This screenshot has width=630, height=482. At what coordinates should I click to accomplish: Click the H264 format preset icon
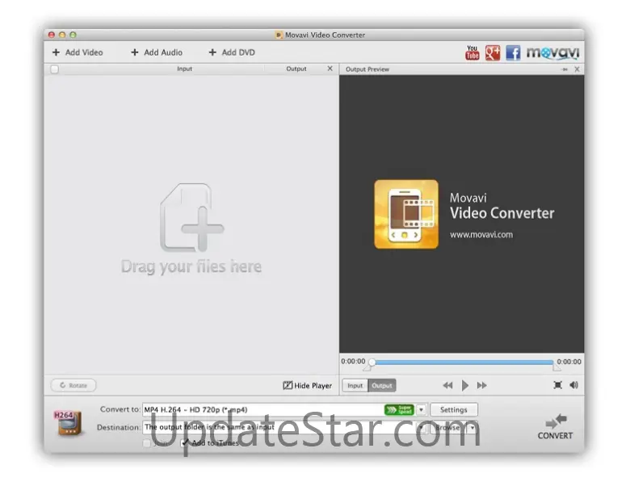(68, 423)
